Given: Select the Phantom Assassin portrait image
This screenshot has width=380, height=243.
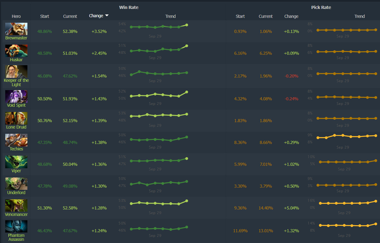Looking at the screenshot, I should pyautogui.click(x=16, y=226).
